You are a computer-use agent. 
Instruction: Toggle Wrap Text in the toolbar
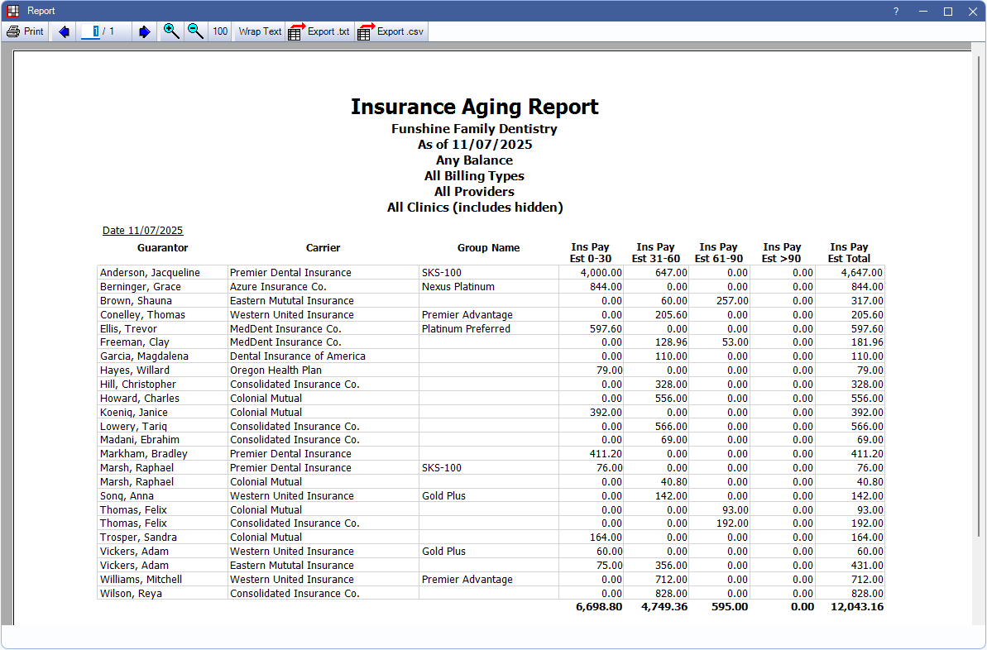pyautogui.click(x=260, y=31)
